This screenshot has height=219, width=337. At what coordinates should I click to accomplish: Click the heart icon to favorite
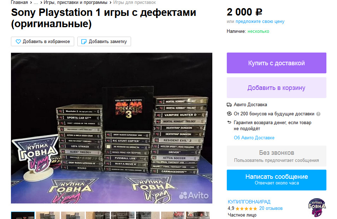pyautogui.click(x=18, y=42)
